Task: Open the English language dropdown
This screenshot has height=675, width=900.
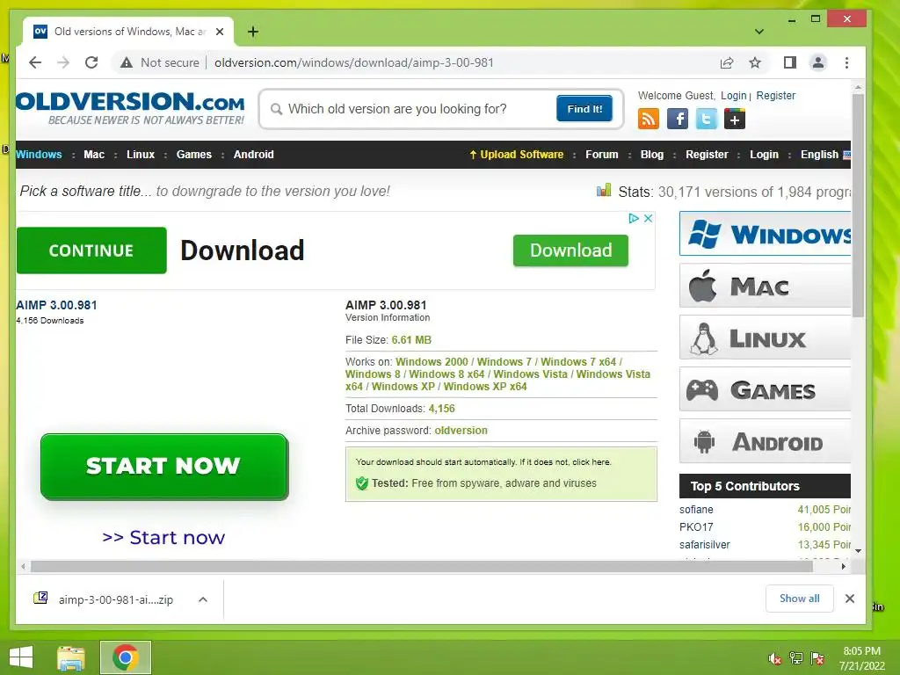Action: pos(824,155)
